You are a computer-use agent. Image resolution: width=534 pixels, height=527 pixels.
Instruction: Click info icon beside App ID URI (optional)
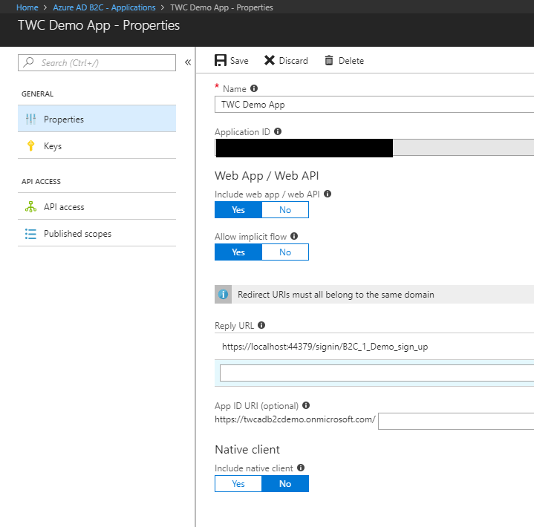click(306, 405)
